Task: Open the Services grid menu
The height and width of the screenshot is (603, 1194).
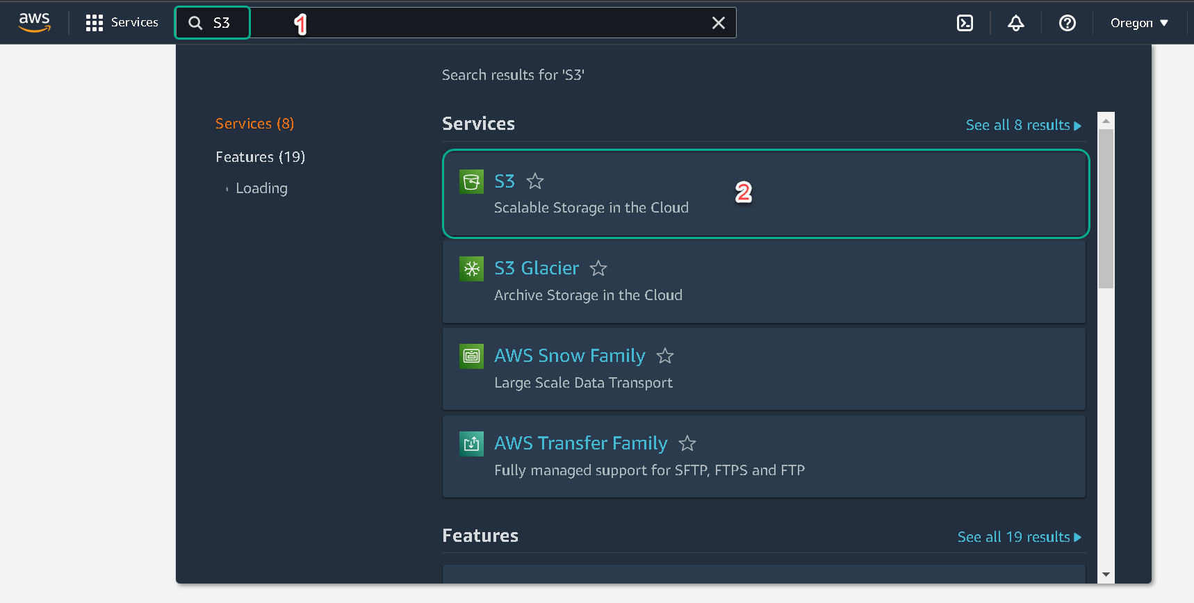Action: (122, 22)
